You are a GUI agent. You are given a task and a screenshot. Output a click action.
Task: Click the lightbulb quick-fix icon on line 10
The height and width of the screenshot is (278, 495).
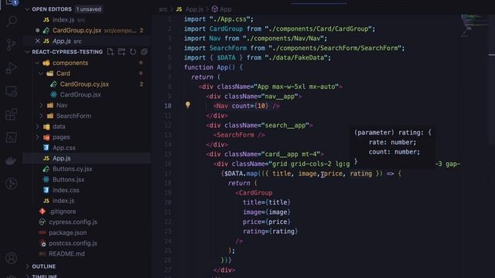[188, 105]
